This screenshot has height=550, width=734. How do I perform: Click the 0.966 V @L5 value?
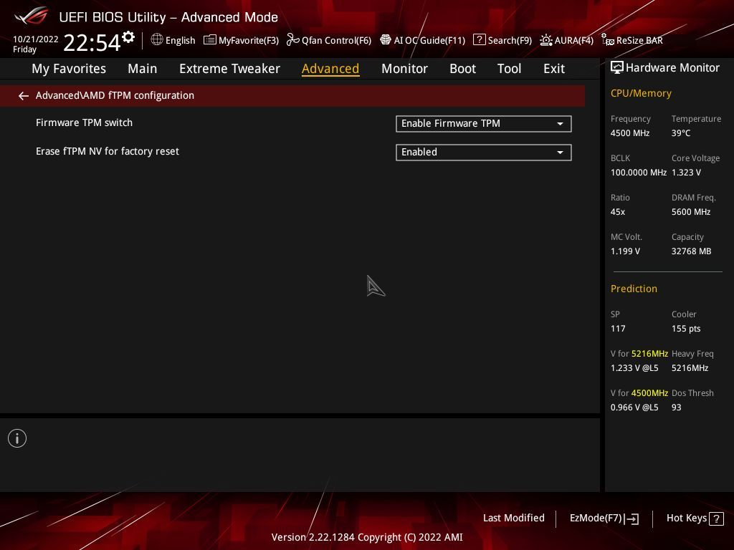pos(634,407)
